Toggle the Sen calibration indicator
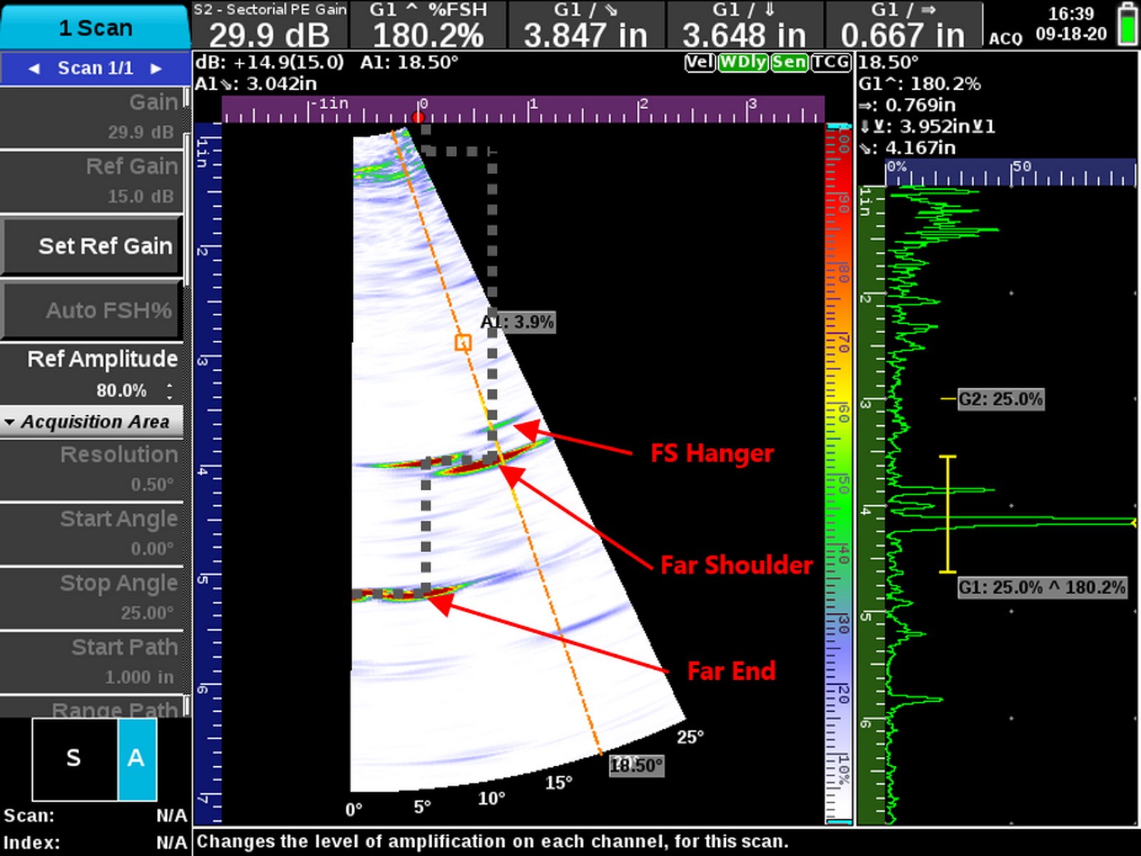1141x856 pixels. click(789, 63)
